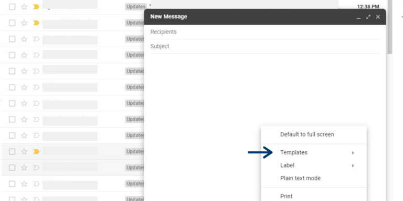This screenshot has width=403, height=201.
Task: Tick the checkbox on the fifth email row
Action: (x=12, y=71)
